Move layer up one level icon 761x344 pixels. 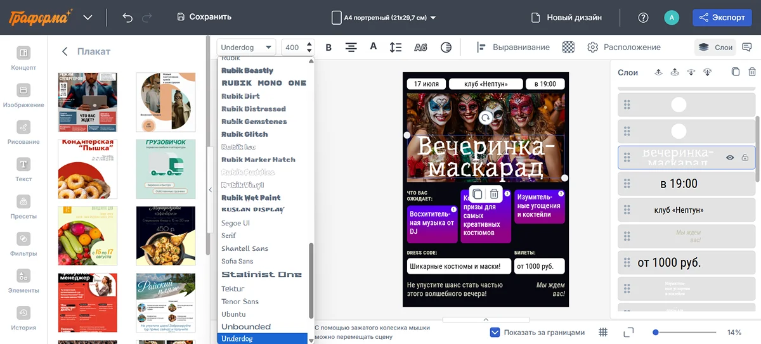658,72
